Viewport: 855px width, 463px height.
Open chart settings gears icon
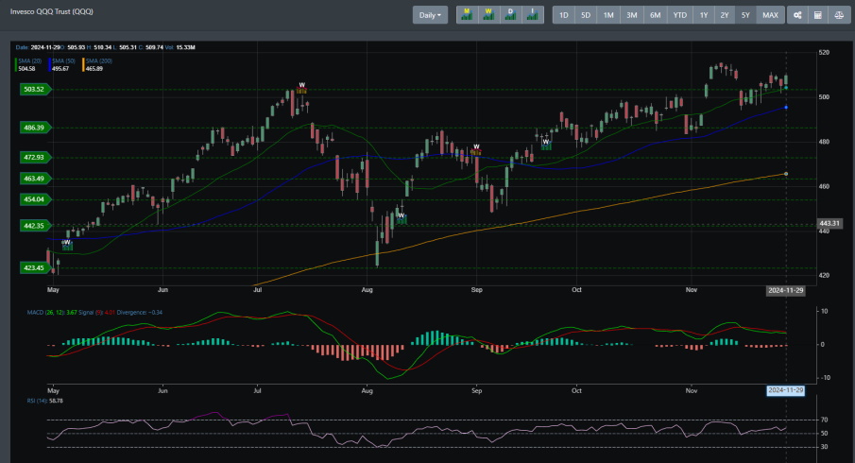pos(797,15)
